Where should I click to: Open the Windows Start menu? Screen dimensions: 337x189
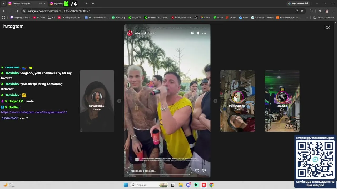(126, 185)
